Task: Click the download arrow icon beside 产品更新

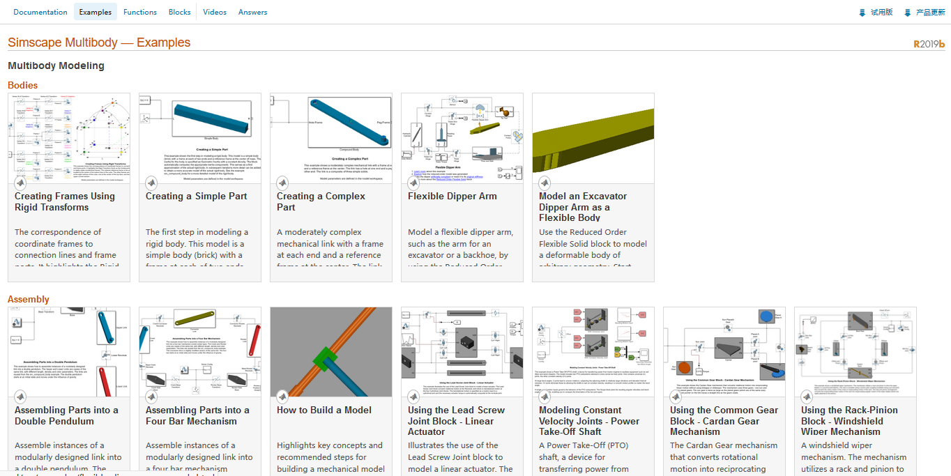Action: tap(908, 12)
